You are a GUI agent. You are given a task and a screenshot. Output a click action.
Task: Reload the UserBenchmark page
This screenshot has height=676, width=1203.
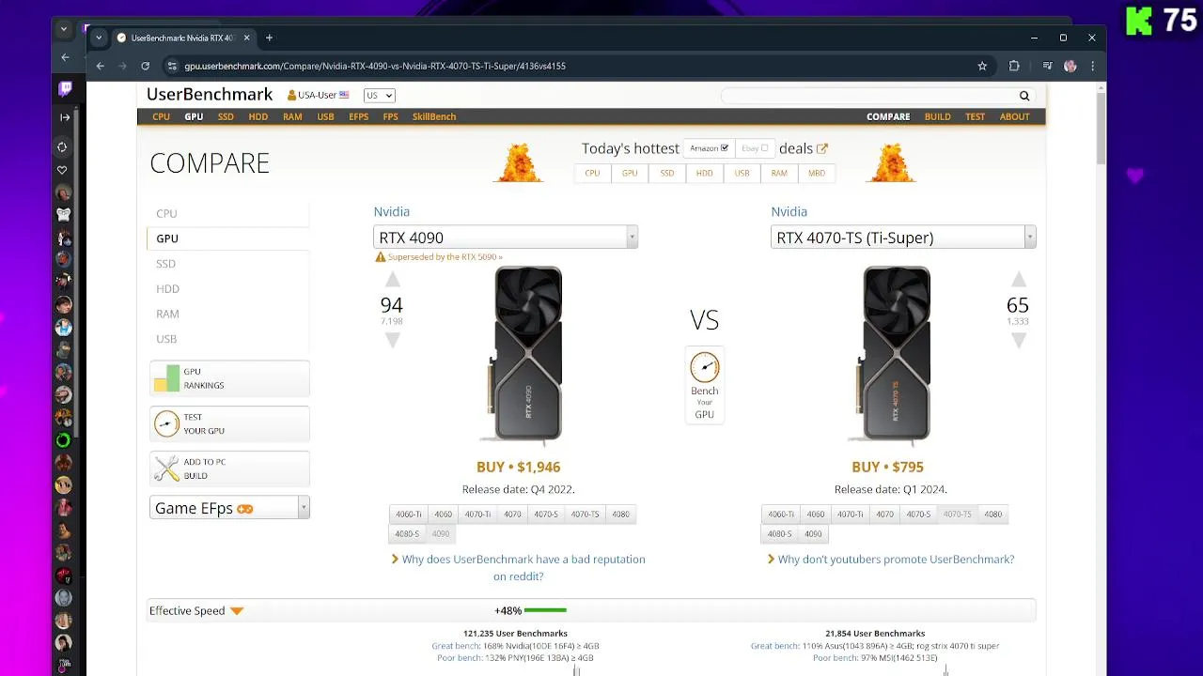(x=145, y=66)
